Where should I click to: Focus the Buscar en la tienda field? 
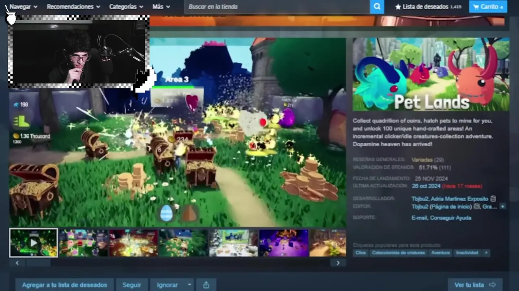click(277, 6)
